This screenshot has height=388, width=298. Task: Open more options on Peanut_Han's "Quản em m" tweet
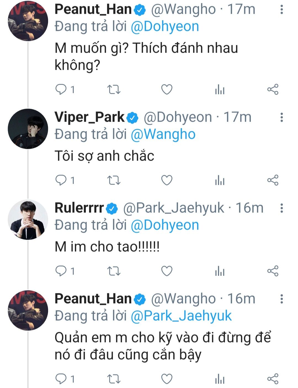coord(281,299)
